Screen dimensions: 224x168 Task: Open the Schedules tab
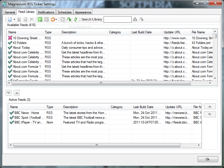tap(65, 12)
